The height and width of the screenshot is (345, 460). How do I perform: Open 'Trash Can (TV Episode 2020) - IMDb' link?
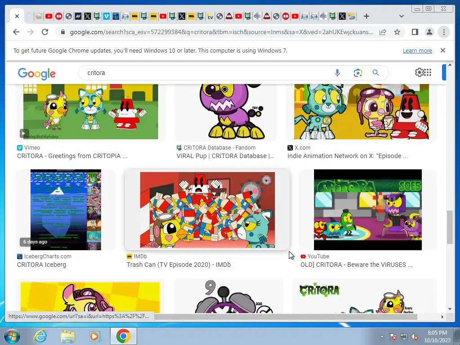[179, 265]
